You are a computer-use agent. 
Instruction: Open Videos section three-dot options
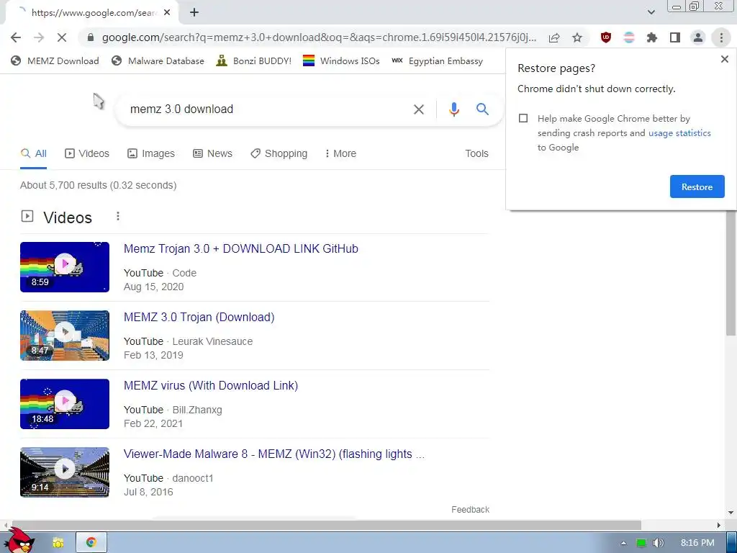(x=118, y=216)
